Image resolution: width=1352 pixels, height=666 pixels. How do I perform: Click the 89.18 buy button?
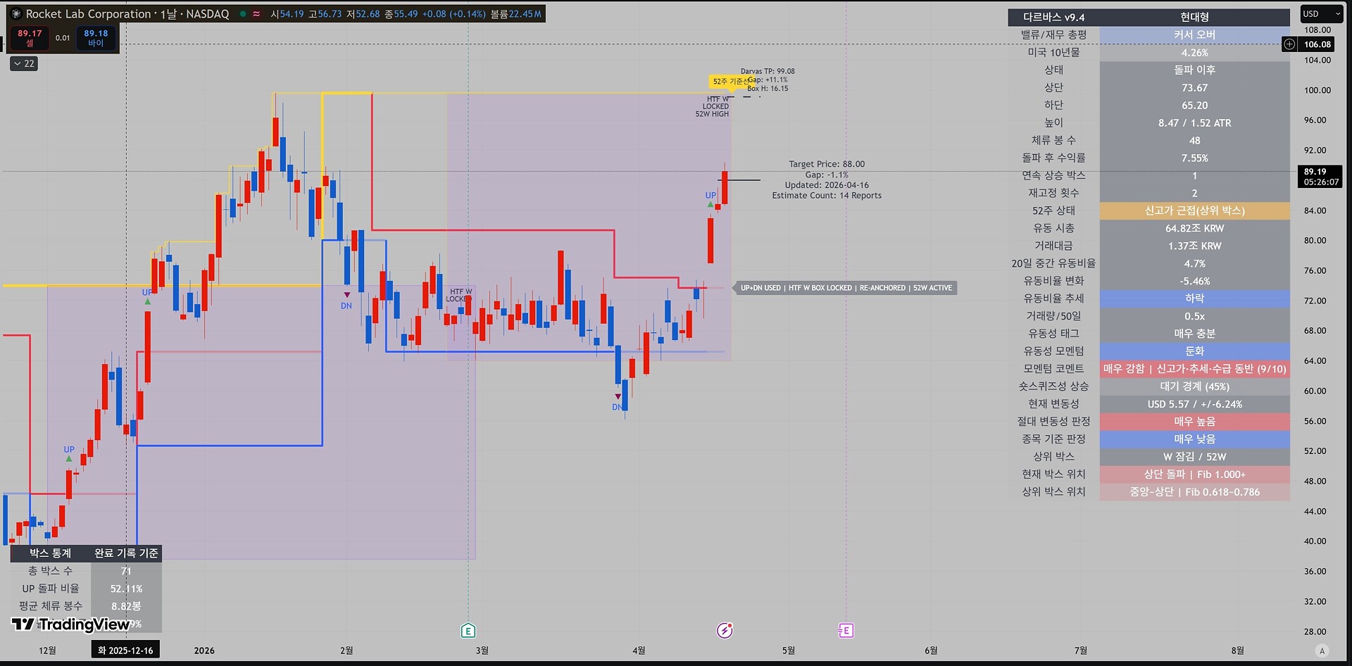[96, 38]
